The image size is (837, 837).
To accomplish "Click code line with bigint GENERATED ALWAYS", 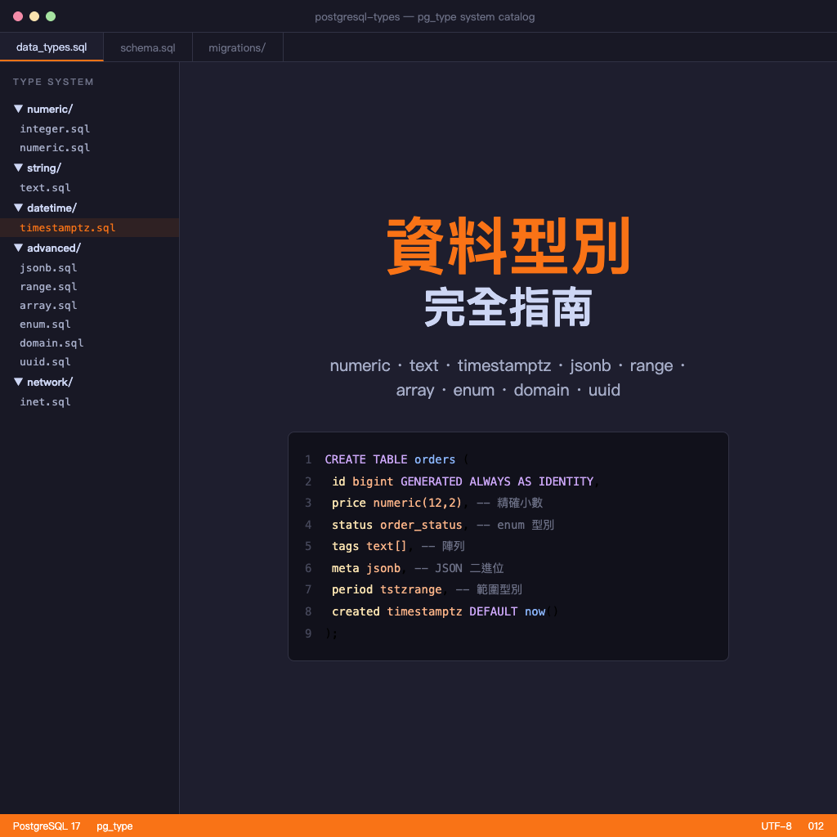I will tap(464, 481).
